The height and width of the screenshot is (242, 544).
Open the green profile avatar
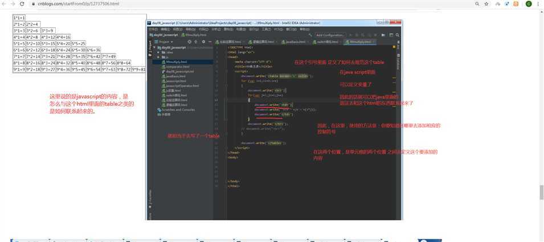(x=529, y=4)
